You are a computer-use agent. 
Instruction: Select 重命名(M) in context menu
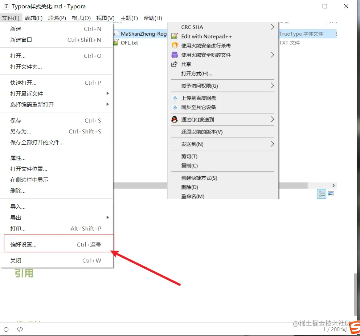223,196
